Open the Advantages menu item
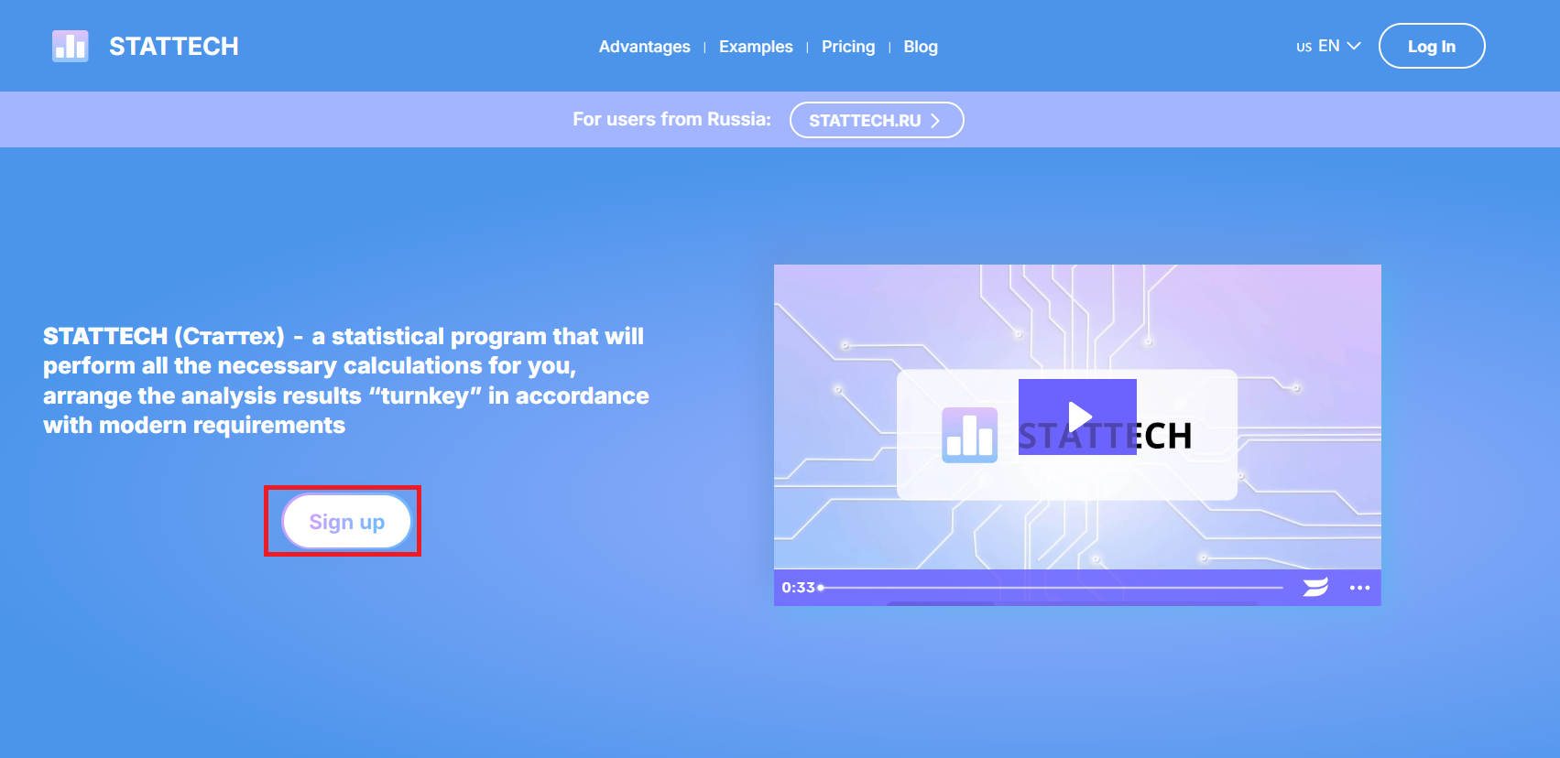The image size is (1560, 758). (644, 47)
